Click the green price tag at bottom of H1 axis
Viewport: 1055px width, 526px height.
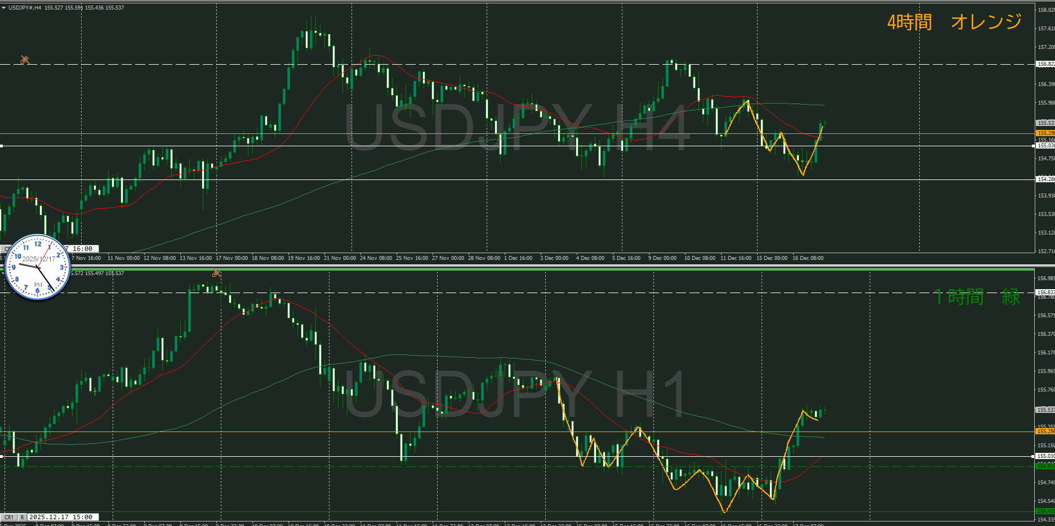click(1045, 511)
